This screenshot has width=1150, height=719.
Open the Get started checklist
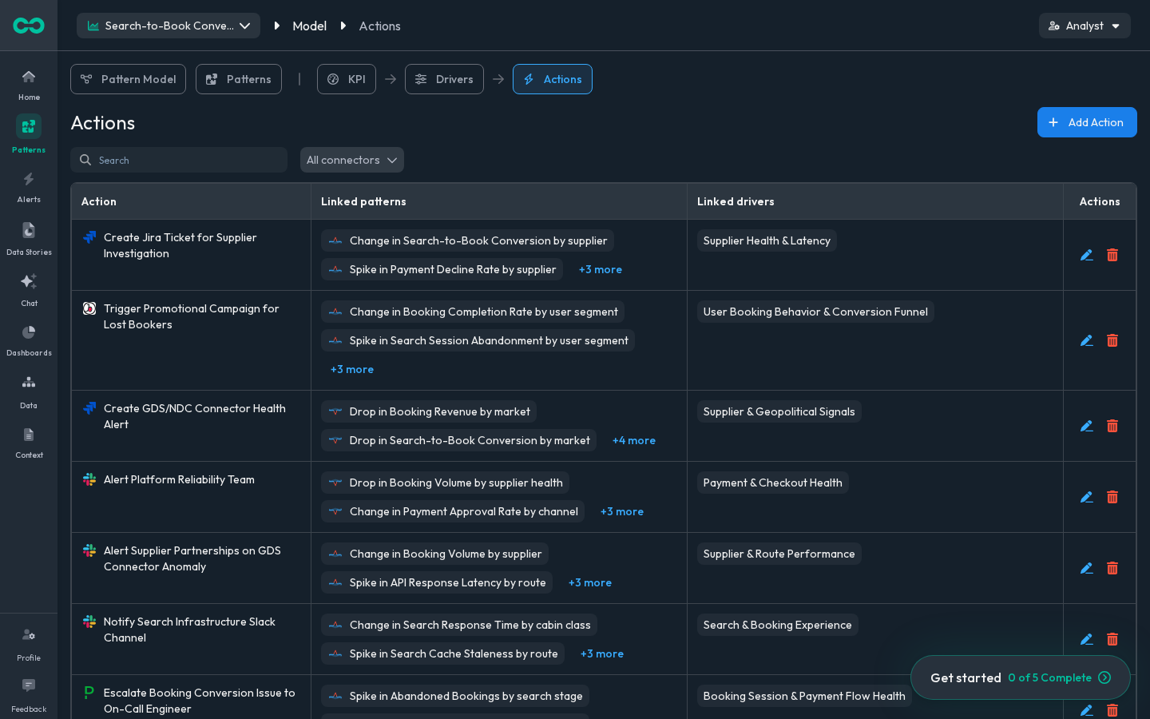(1021, 677)
